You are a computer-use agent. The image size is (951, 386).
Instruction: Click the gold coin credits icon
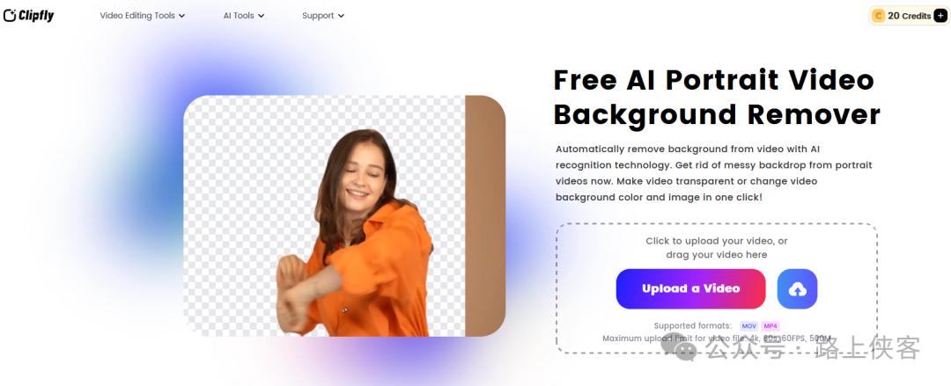(x=878, y=16)
